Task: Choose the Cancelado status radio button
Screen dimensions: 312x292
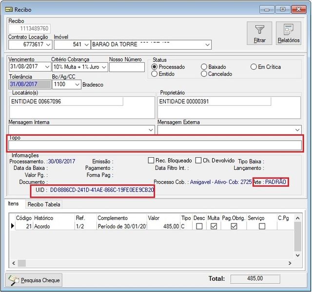Action: [204, 74]
